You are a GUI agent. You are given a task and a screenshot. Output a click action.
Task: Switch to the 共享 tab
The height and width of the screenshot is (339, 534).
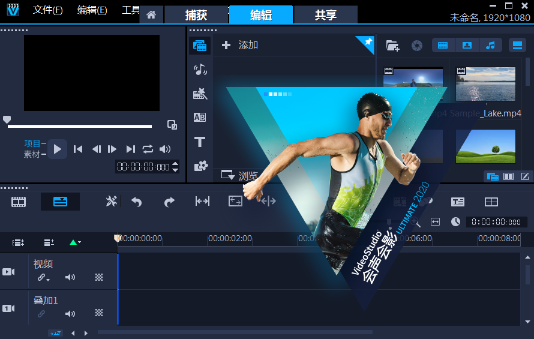tap(326, 15)
